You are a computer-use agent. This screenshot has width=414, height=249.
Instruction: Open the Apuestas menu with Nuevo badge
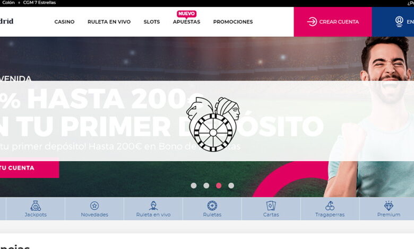coord(186,22)
